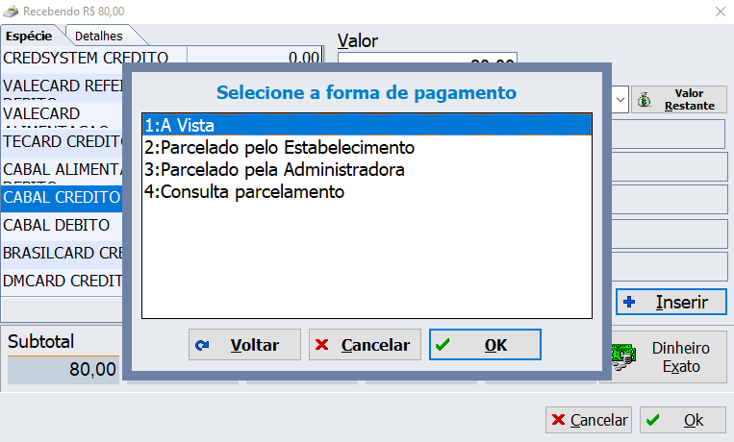Click the red X on dialog Cancelar

pos(322,346)
